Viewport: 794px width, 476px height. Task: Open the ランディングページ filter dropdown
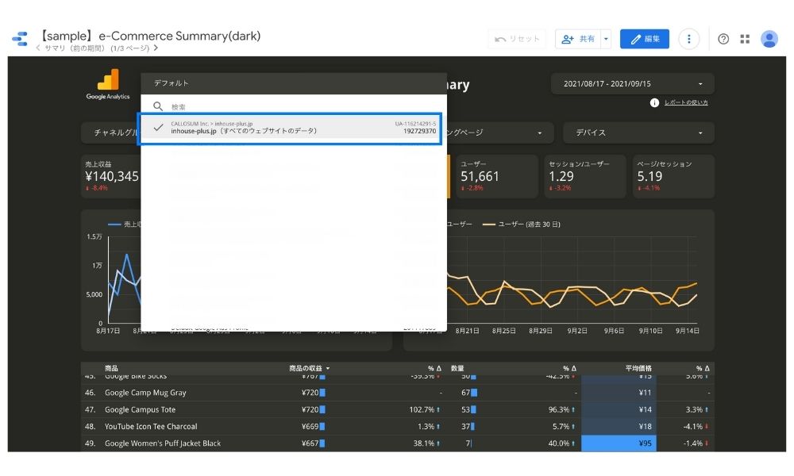pos(499,132)
